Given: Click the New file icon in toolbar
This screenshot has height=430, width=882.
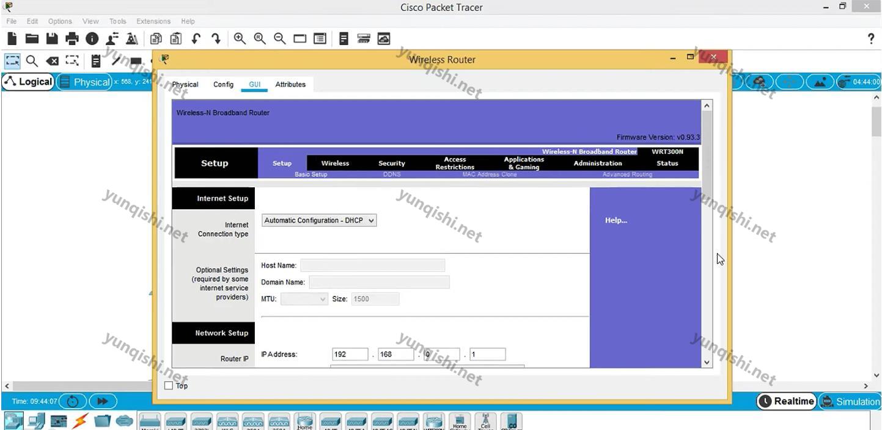Looking at the screenshot, I should (12, 38).
